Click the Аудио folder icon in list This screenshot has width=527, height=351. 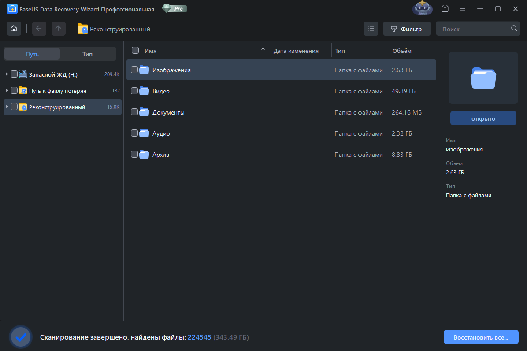144,133
